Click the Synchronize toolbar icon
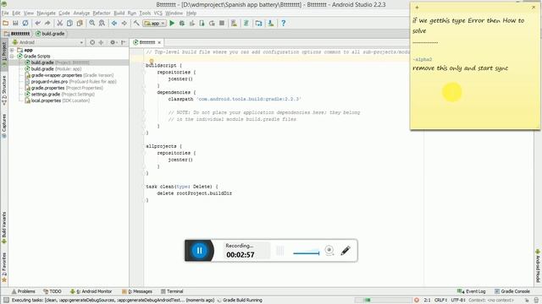 pyautogui.click(x=25, y=23)
